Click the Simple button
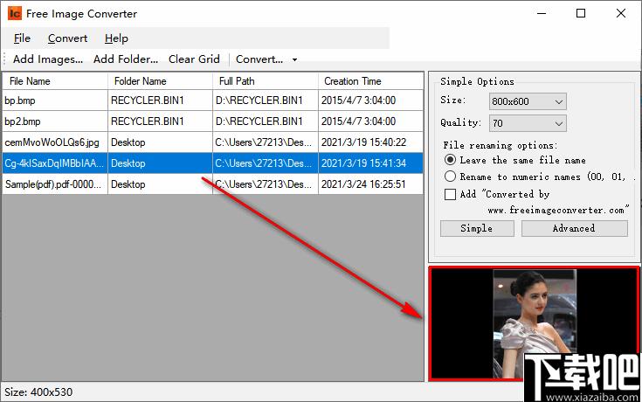 pos(477,228)
